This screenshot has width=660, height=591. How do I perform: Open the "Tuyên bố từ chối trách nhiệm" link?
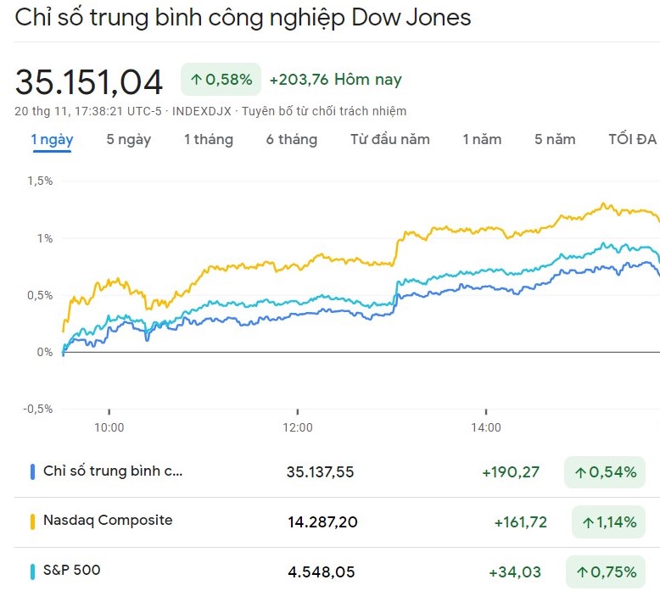(x=325, y=111)
